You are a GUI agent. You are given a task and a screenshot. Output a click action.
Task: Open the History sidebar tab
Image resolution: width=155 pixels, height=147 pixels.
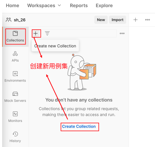[x=15, y=137]
